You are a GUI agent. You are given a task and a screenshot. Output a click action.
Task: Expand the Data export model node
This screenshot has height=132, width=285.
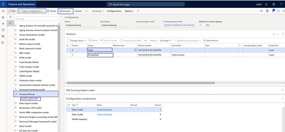click(x=16, y=103)
